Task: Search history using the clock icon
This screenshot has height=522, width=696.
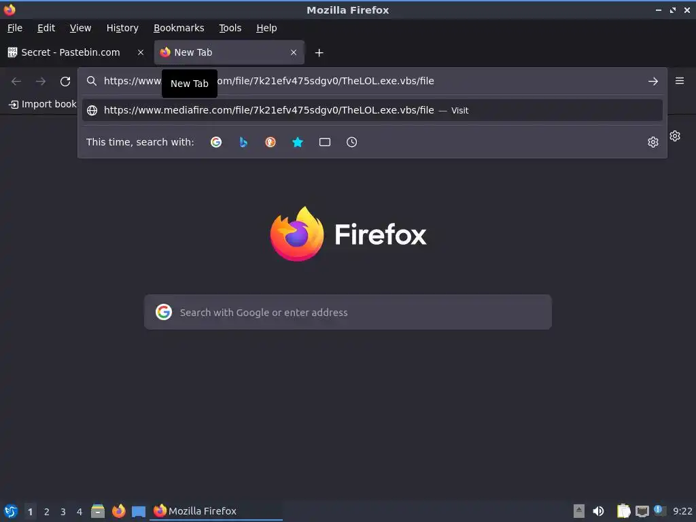Action: (351, 142)
